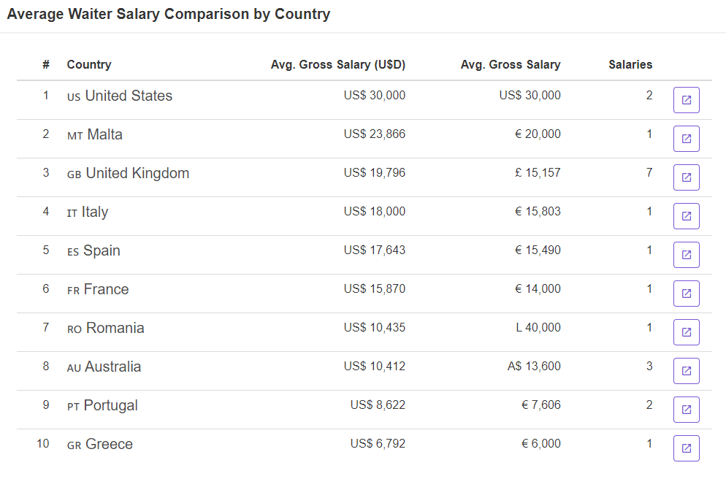This screenshot has width=726, height=479.
Task: Open external link icon for Portugal
Action: [x=686, y=410]
